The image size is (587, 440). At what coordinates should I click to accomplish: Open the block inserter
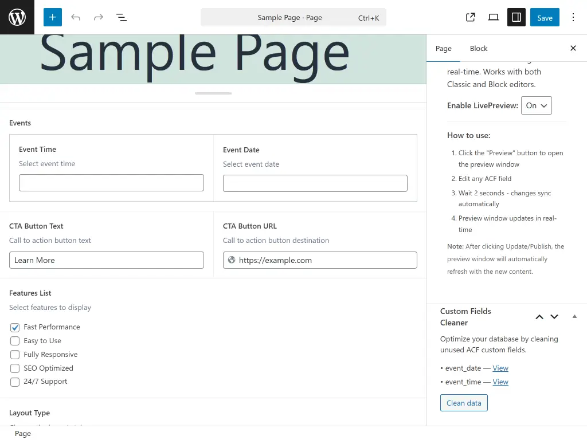pyautogui.click(x=52, y=17)
